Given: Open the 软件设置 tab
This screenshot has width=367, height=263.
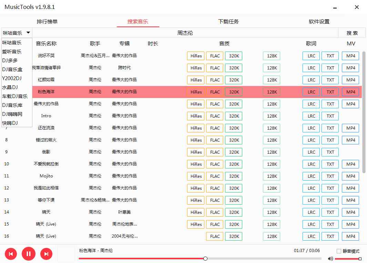Looking at the screenshot, I should [319, 22].
